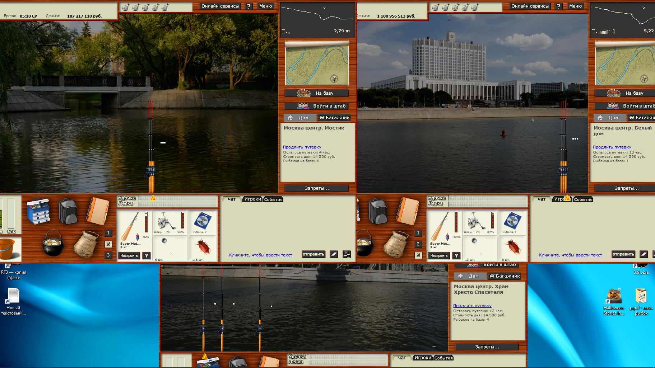This screenshot has width=655, height=368.
Task: Click the pop-out chat icon in Мостик window
Action: coord(347,254)
